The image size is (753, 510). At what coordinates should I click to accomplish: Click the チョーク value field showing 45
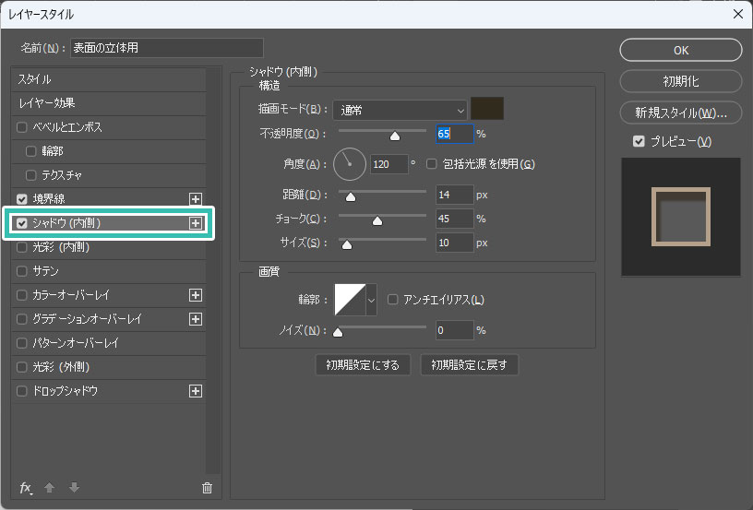pos(454,219)
